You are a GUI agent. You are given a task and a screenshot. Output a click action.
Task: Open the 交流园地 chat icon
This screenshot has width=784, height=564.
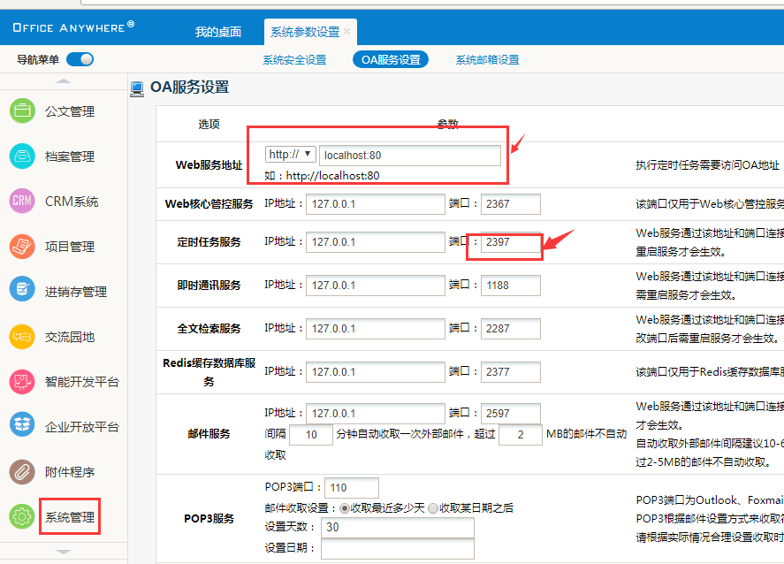tap(22, 337)
